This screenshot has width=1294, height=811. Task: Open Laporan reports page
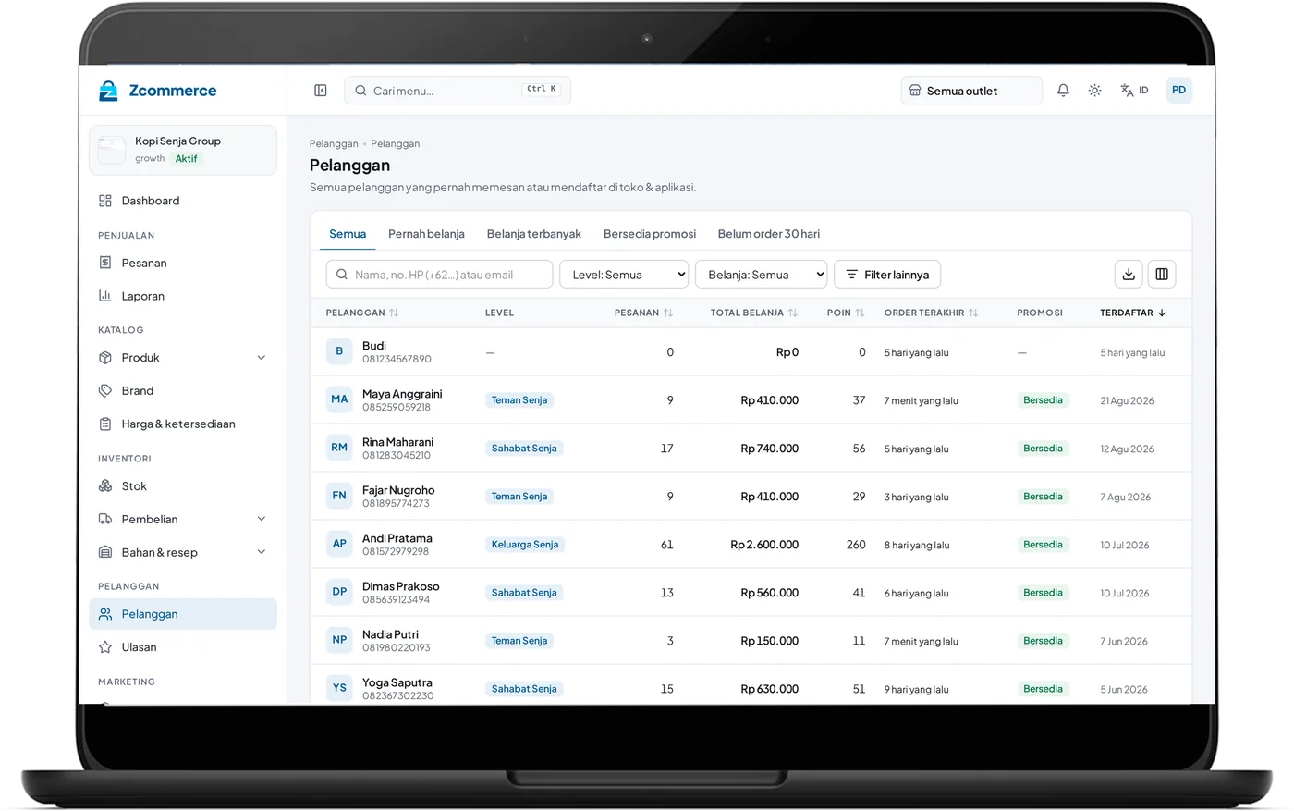click(183, 296)
